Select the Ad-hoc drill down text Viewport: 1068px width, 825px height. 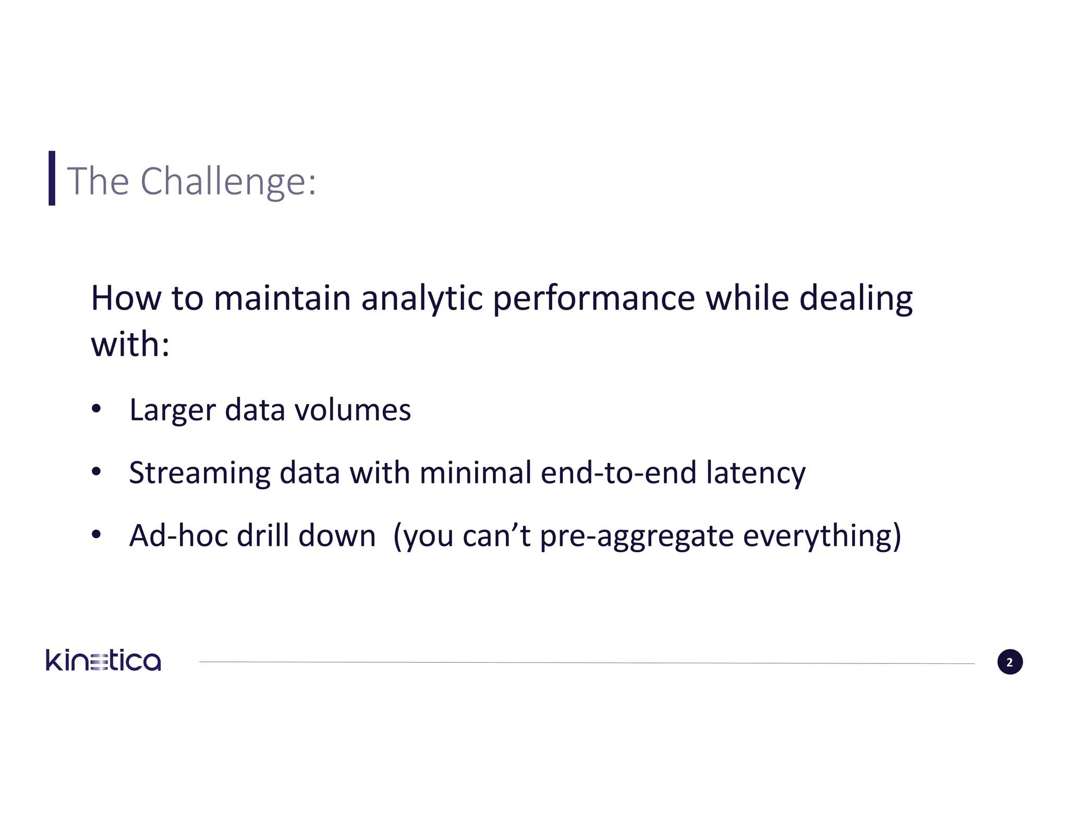(252, 536)
